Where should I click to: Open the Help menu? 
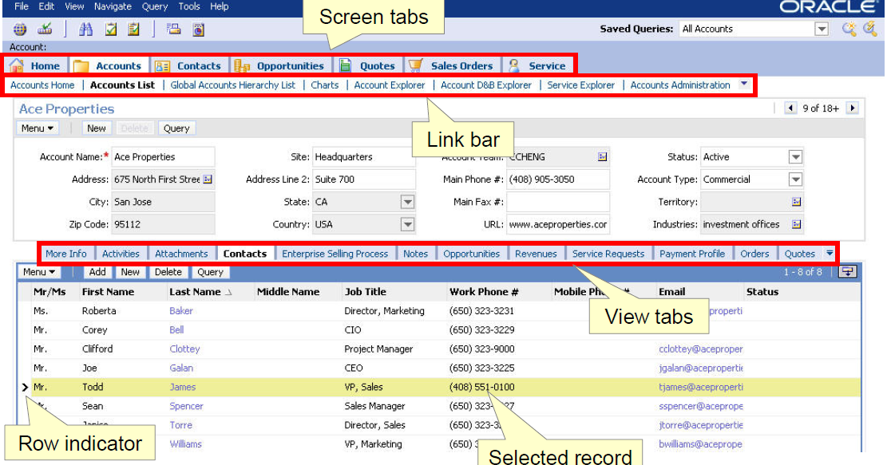pos(220,6)
